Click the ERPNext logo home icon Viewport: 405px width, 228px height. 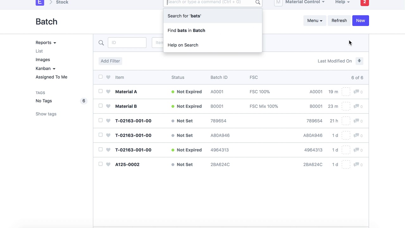click(x=40, y=2)
